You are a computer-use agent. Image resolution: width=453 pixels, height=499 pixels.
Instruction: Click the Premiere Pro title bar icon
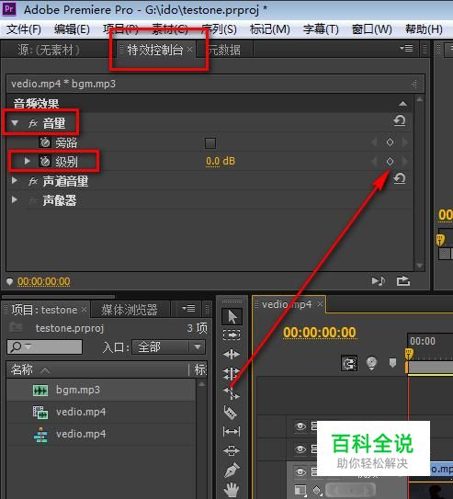pyautogui.click(x=9, y=8)
